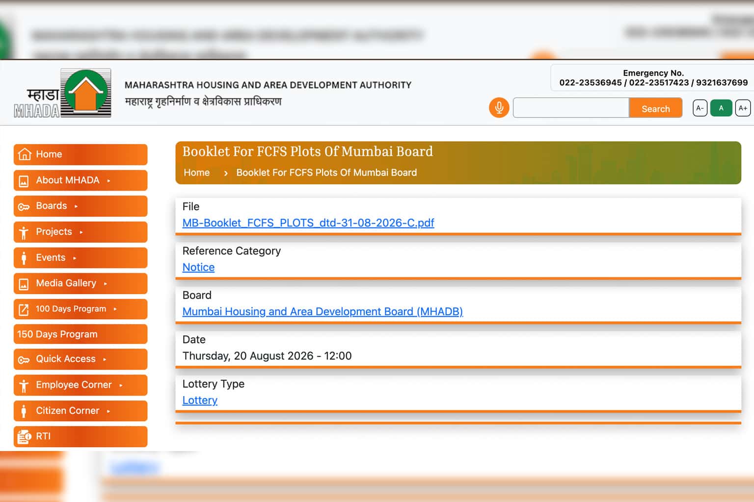
Task: Click the 'Date' field label
Action: click(x=194, y=339)
